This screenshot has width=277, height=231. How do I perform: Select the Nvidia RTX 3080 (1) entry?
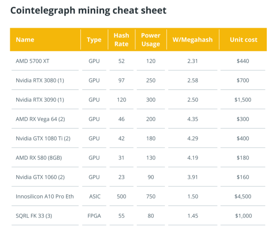click(x=40, y=80)
